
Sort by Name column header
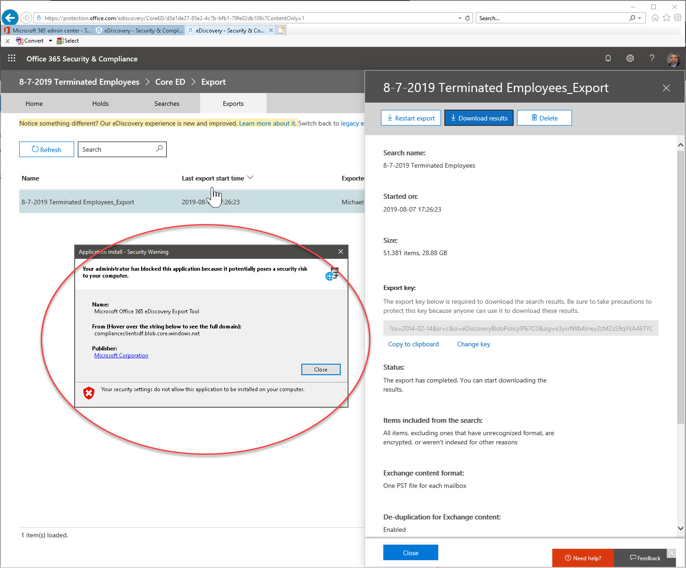(30, 178)
